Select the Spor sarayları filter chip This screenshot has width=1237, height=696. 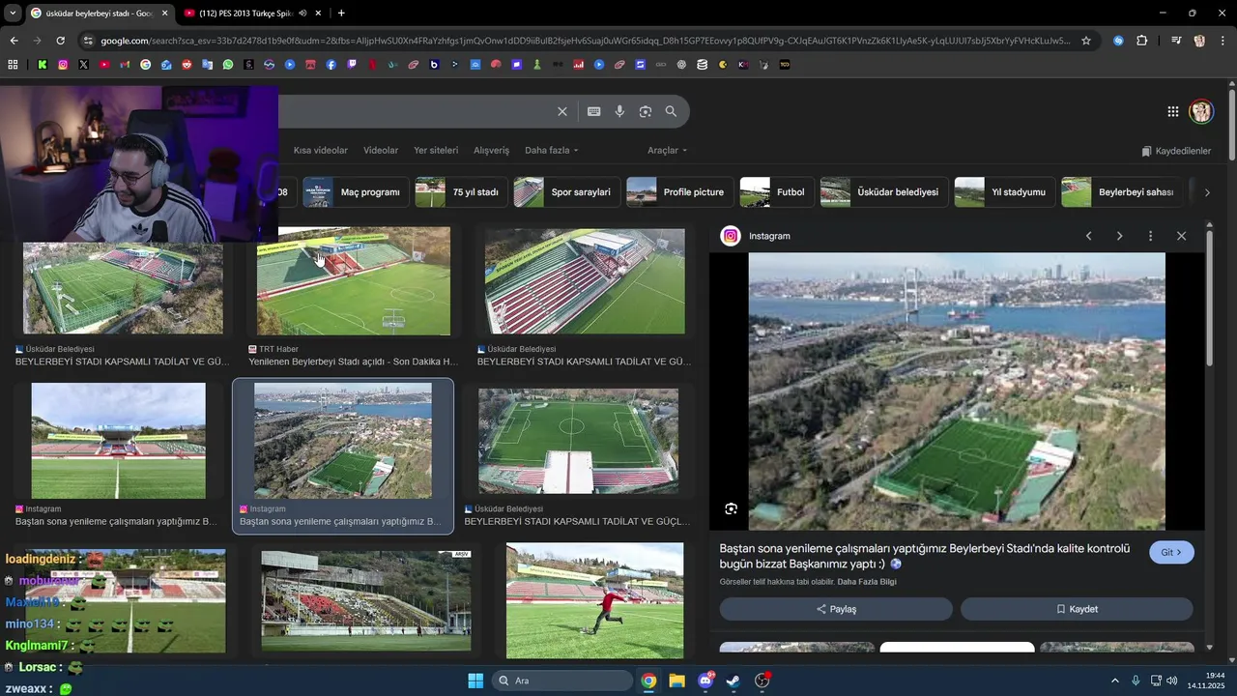coord(566,192)
